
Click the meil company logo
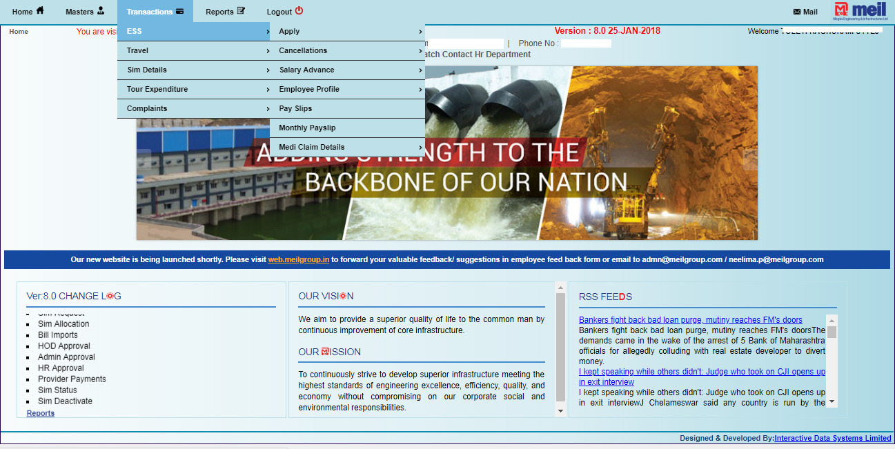tap(859, 10)
